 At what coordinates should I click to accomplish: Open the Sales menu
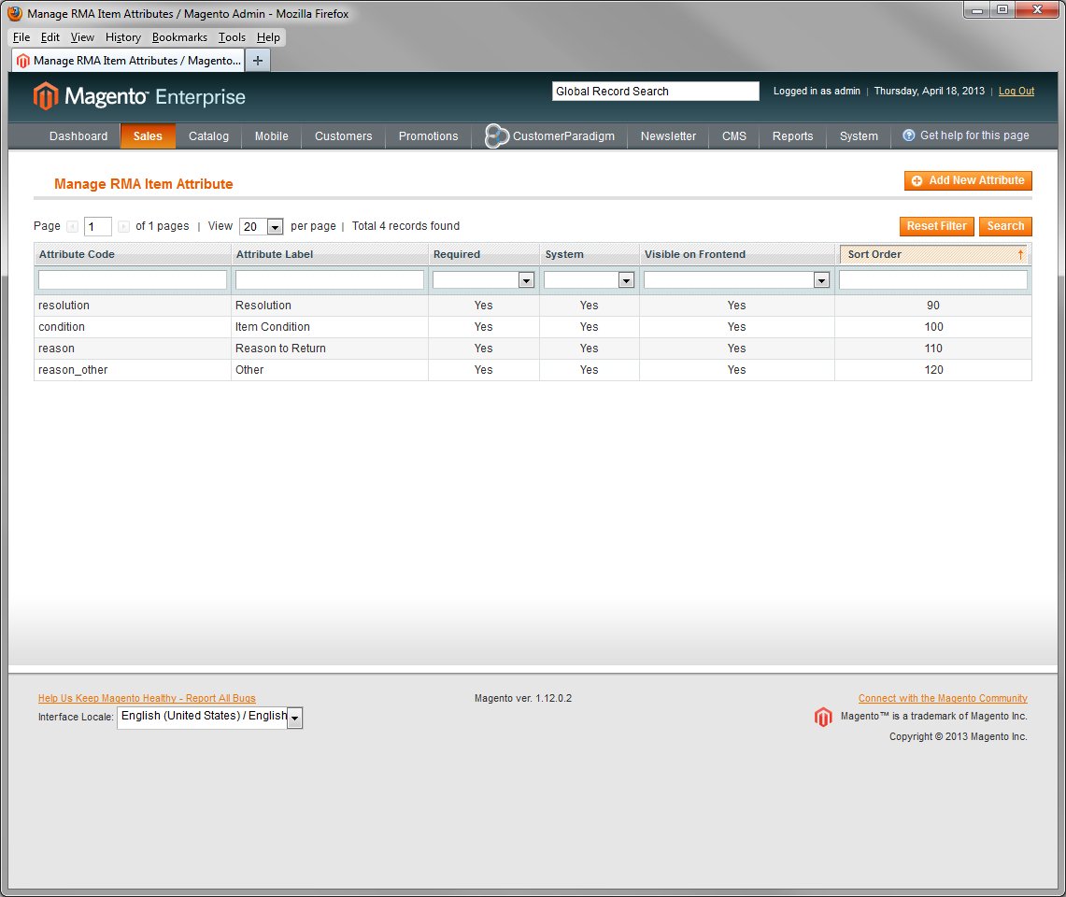point(148,136)
